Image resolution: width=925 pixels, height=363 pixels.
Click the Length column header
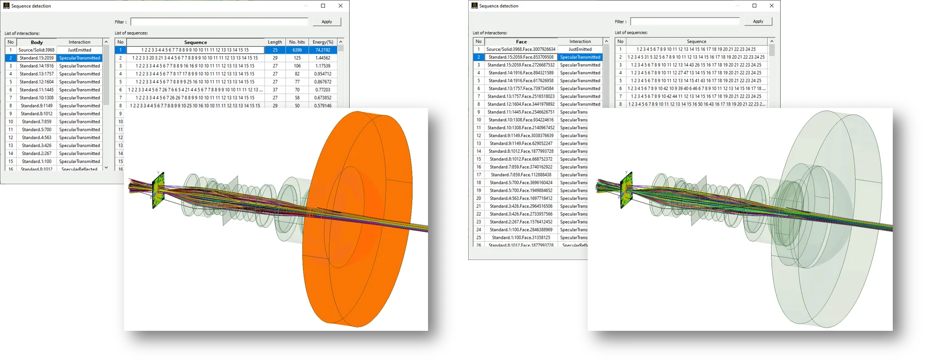[x=275, y=42]
